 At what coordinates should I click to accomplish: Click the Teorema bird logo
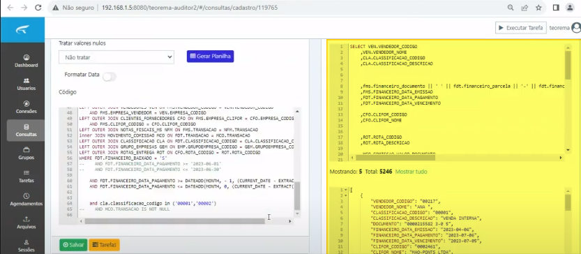click(x=22, y=30)
